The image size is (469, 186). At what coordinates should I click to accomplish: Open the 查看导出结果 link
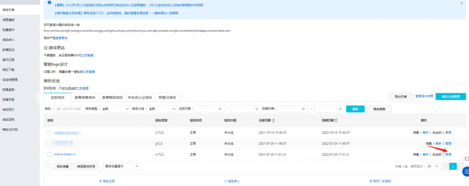point(424,96)
